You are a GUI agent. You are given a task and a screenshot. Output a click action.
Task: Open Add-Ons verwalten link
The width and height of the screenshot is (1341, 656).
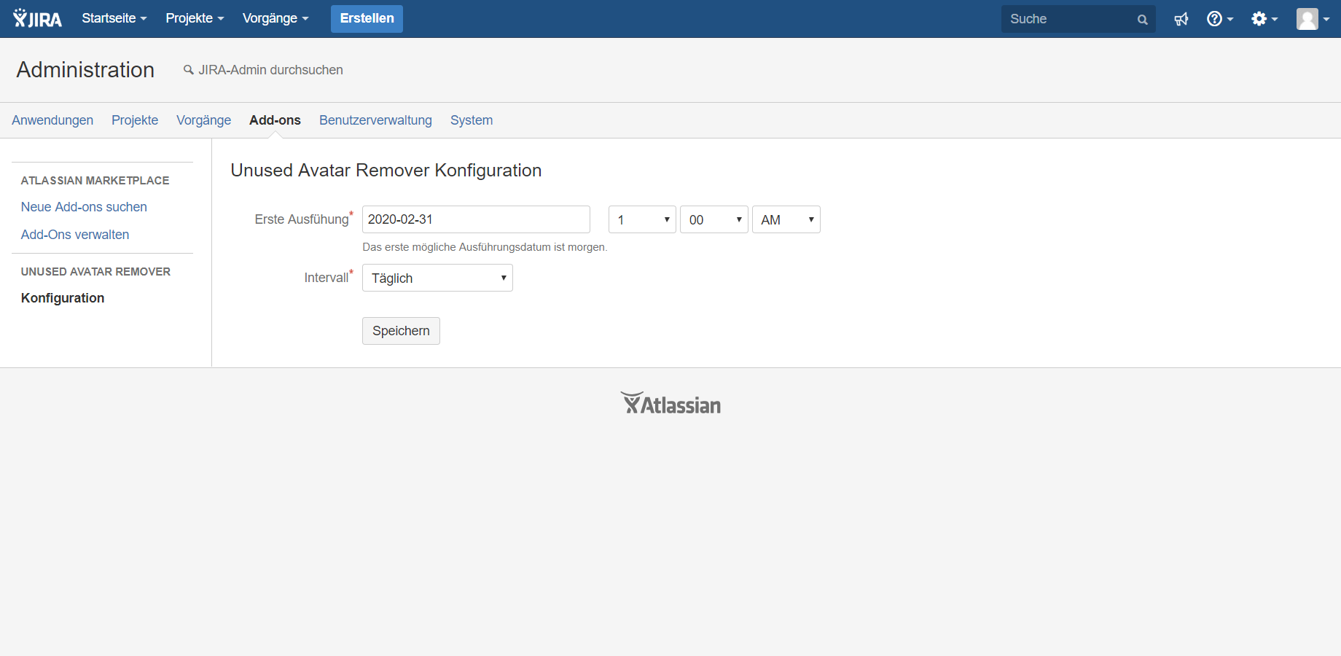[x=75, y=235]
